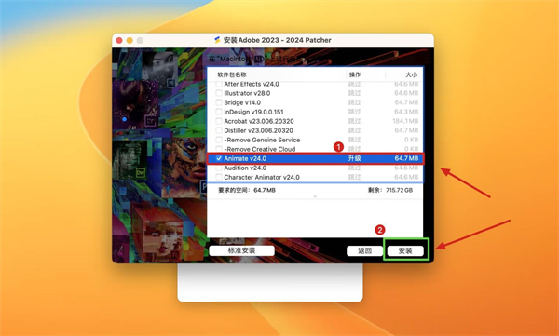Click the 升级 action in Animate row

[x=354, y=158]
